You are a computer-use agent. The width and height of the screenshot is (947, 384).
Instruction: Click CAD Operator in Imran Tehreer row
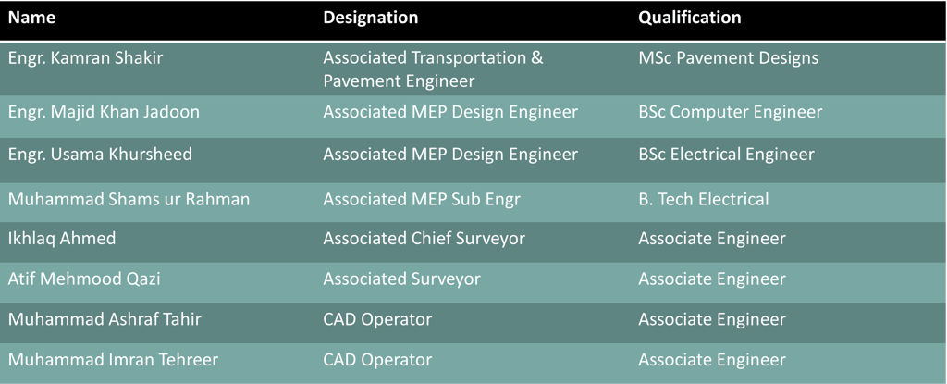tap(377, 361)
